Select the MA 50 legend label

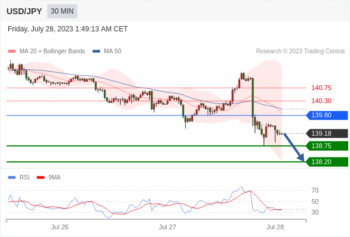(x=113, y=52)
